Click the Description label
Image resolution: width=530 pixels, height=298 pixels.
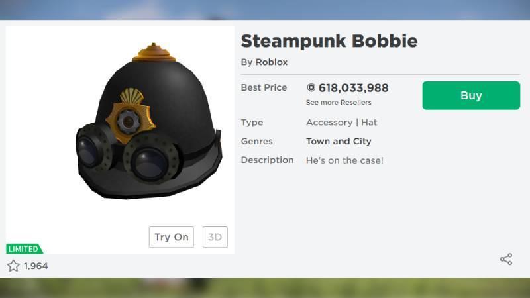(x=267, y=160)
